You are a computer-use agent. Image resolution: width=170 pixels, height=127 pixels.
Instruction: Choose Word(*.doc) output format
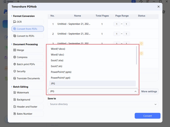pos(92,55)
